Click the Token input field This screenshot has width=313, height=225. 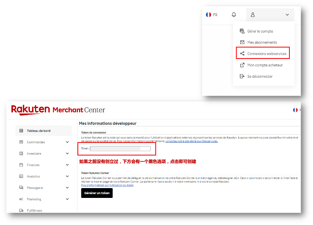[120, 148]
